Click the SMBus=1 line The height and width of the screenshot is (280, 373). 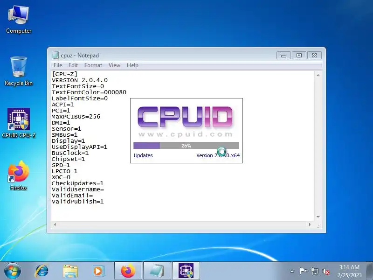click(x=65, y=135)
